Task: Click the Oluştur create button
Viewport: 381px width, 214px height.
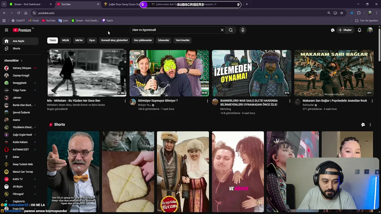Action: tap(345, 30)
